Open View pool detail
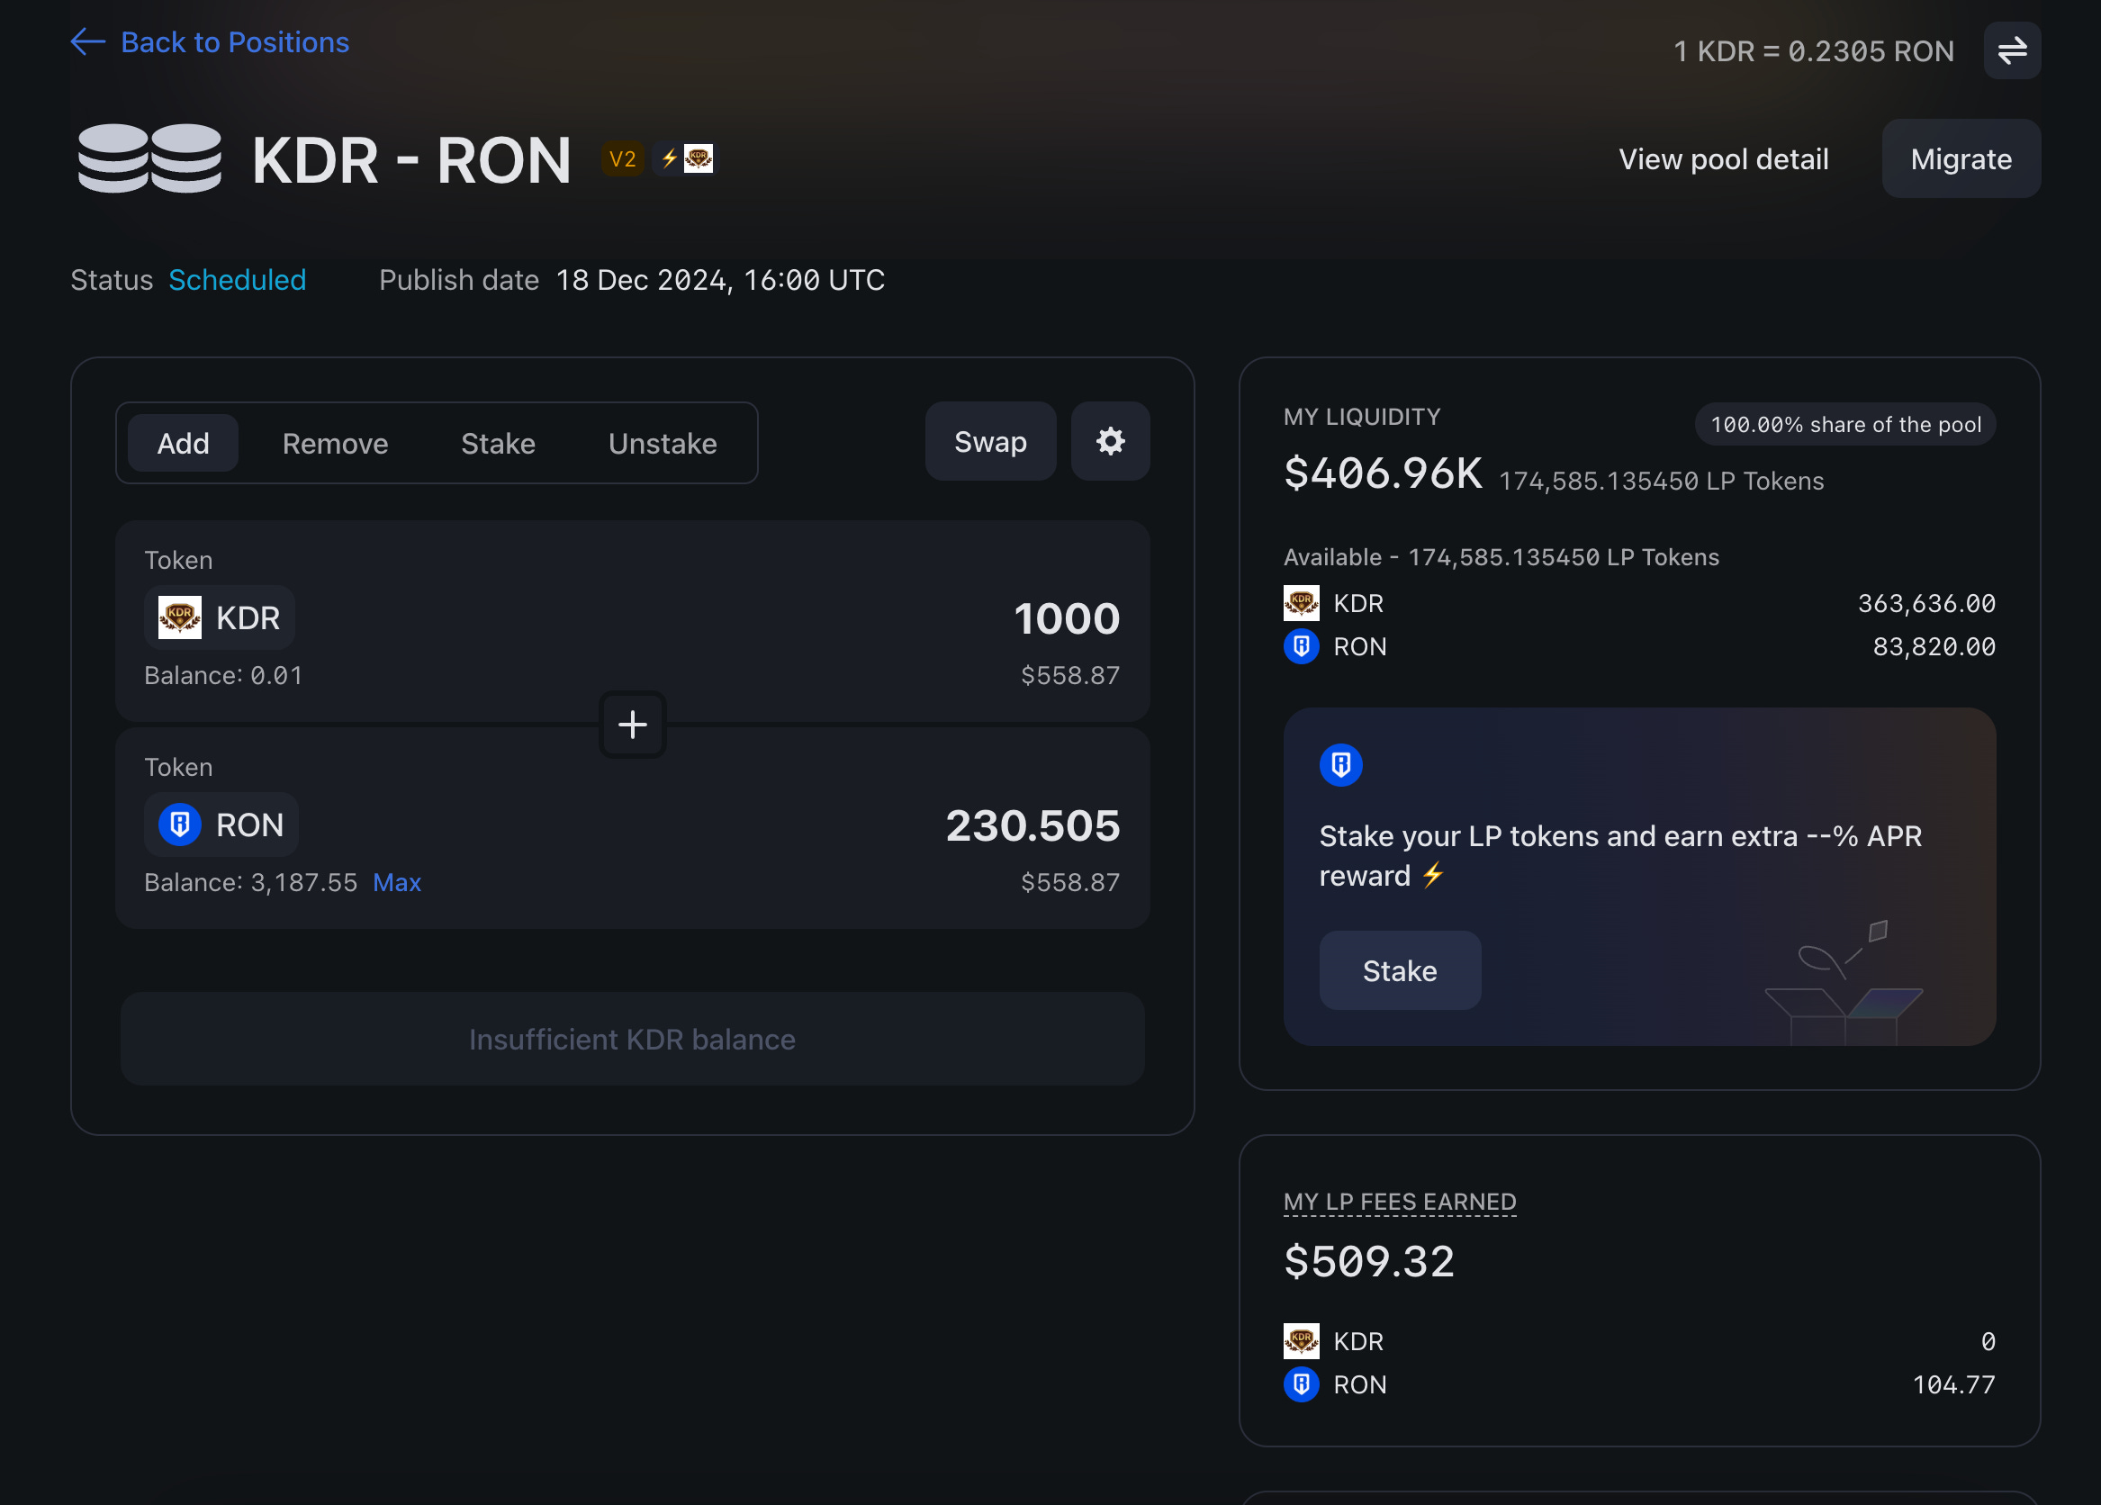Viewport: 2101px width, 1505px height. pyautogui.click(x=1723, y=158)
